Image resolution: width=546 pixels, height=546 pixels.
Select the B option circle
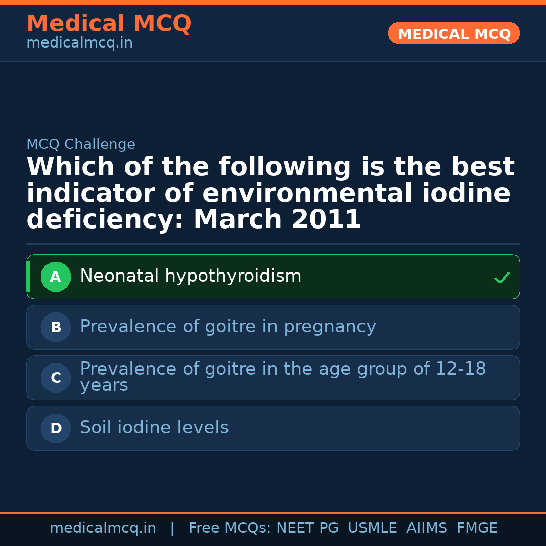point(56,328)
